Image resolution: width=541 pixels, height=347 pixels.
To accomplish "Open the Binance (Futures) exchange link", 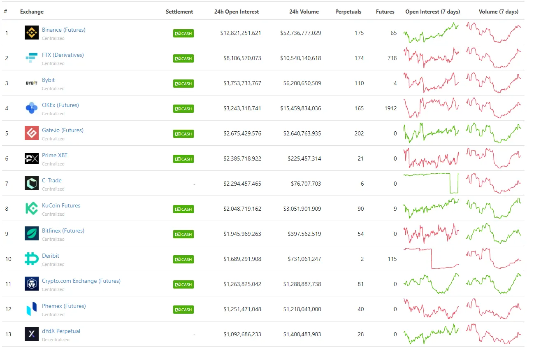I will pos(64,30).
